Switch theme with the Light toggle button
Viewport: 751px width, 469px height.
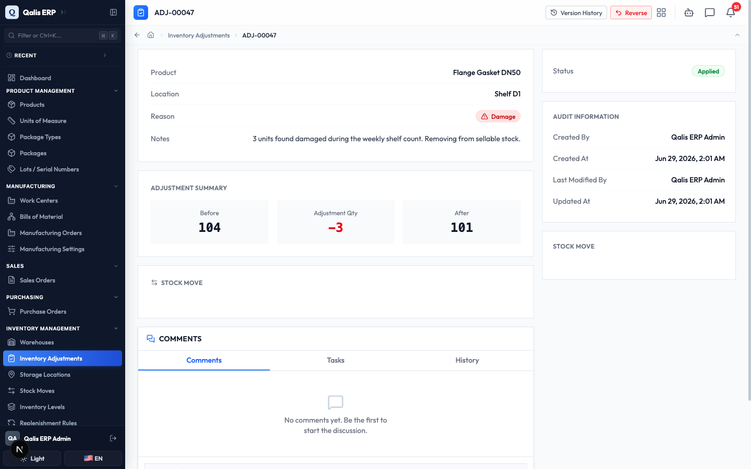tap(32, 459)
